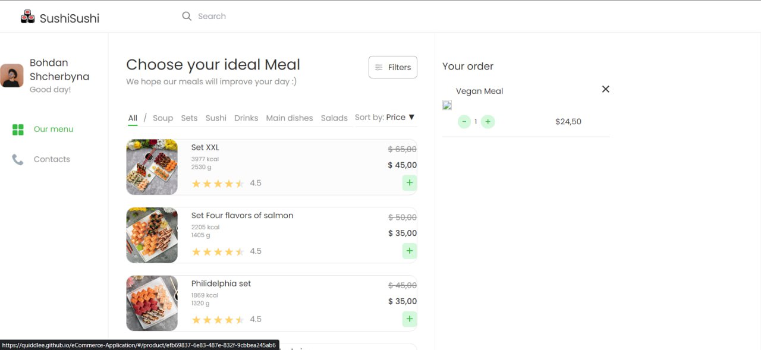
Task: Add Set Four flavors of salmon to order
Action: pos(409,251)
